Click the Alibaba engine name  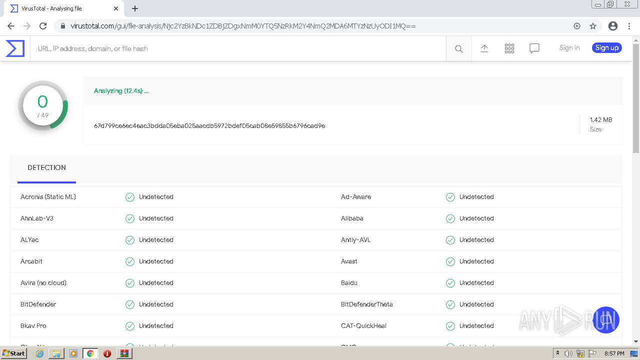click(x=352, y=218)
